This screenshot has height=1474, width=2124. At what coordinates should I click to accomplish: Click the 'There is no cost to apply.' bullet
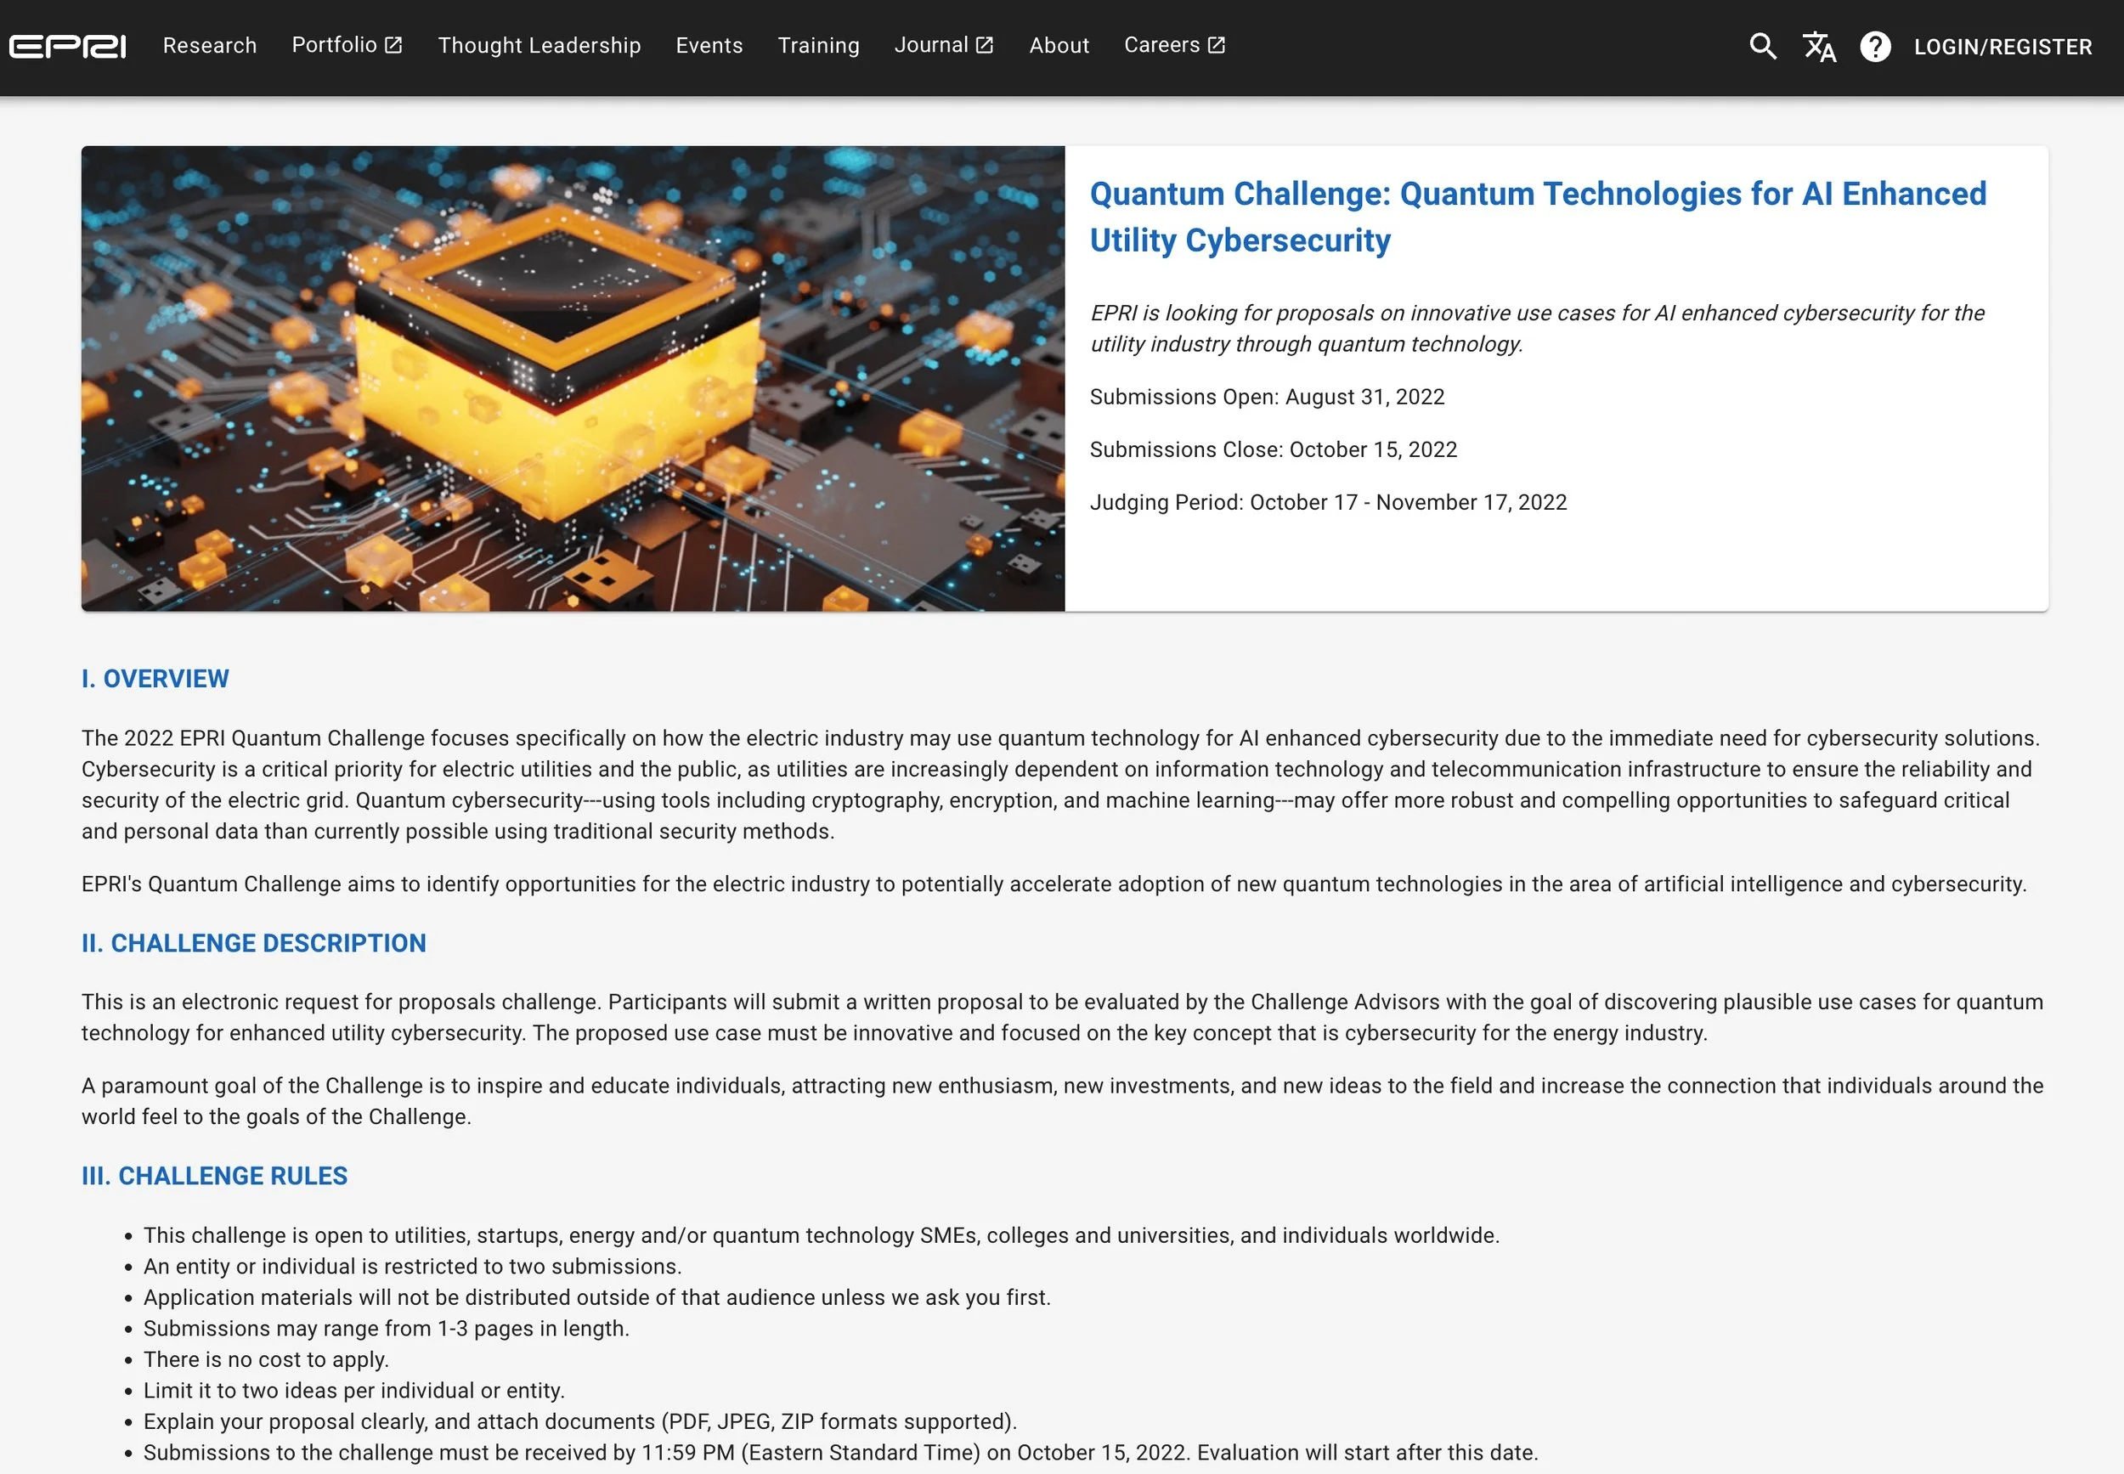click(266, 1359)
